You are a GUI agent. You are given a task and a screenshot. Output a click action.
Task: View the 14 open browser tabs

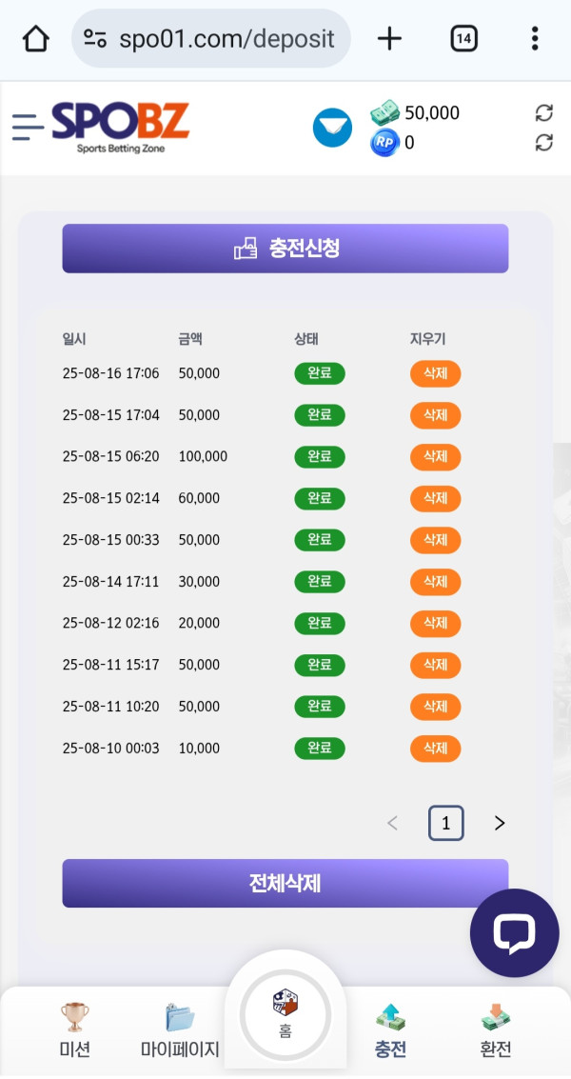(463, 39)
